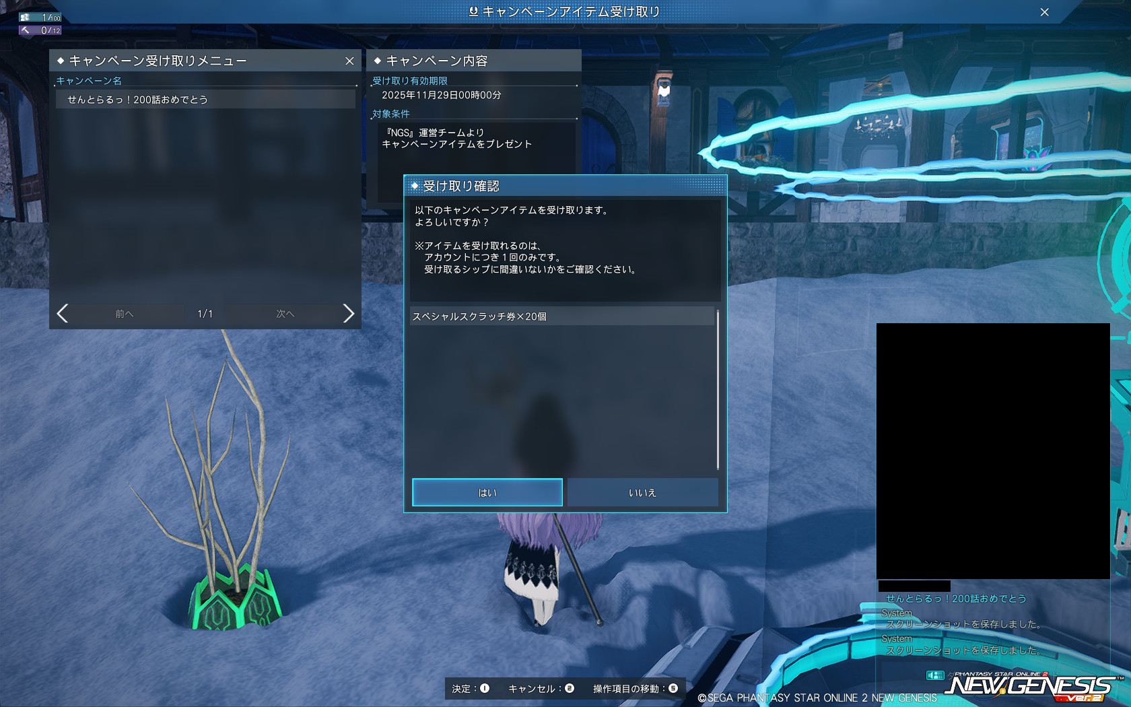Click the キャンセル button-2 hint icon

(570, 688)
